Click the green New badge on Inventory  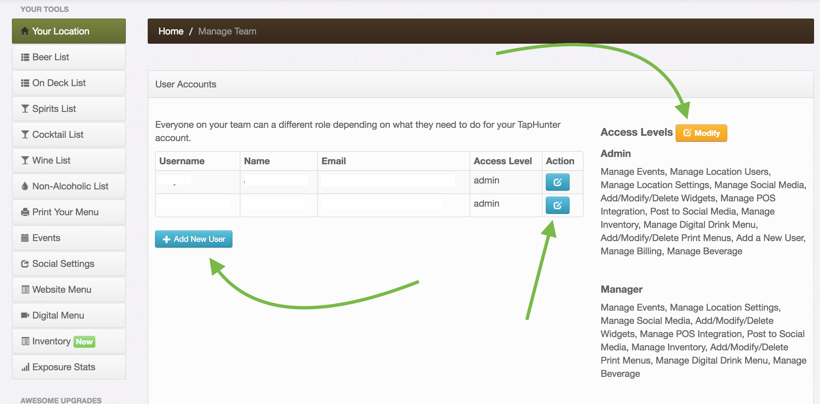pyautogui.click(x=84, y=341)
